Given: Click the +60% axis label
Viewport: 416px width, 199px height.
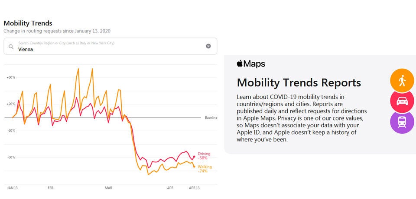Looking at the screenshot, I should 11,78.
